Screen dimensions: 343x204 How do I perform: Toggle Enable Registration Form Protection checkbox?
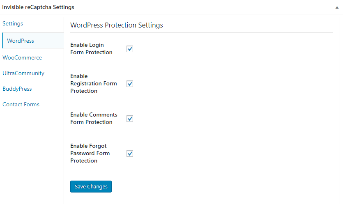130,84
